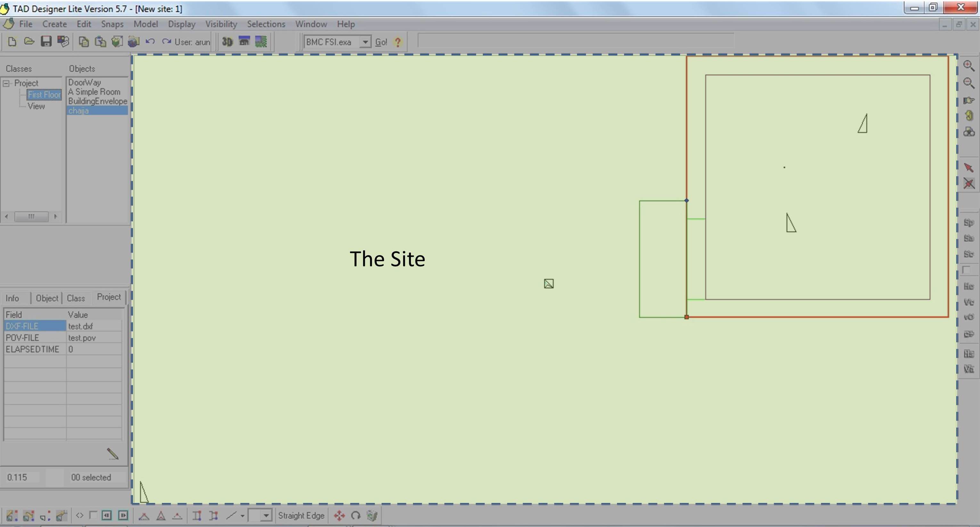980x527 pixels.
Task: Select A Simple Room in Objects list
Action: (x=94, y=92)
